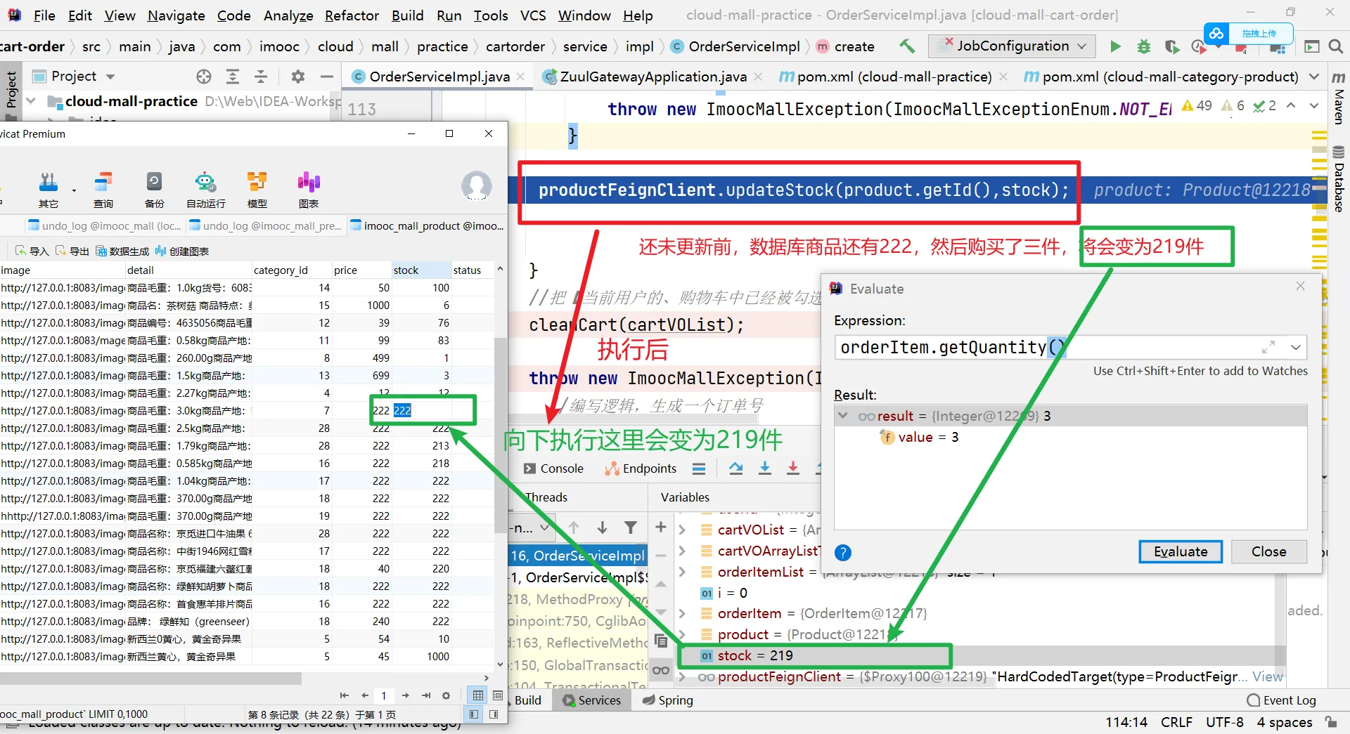Click the Step Over debugger icon
The width and height of the screenshot is (1350, 734).
pyautogui.click(x=735, y=468)
